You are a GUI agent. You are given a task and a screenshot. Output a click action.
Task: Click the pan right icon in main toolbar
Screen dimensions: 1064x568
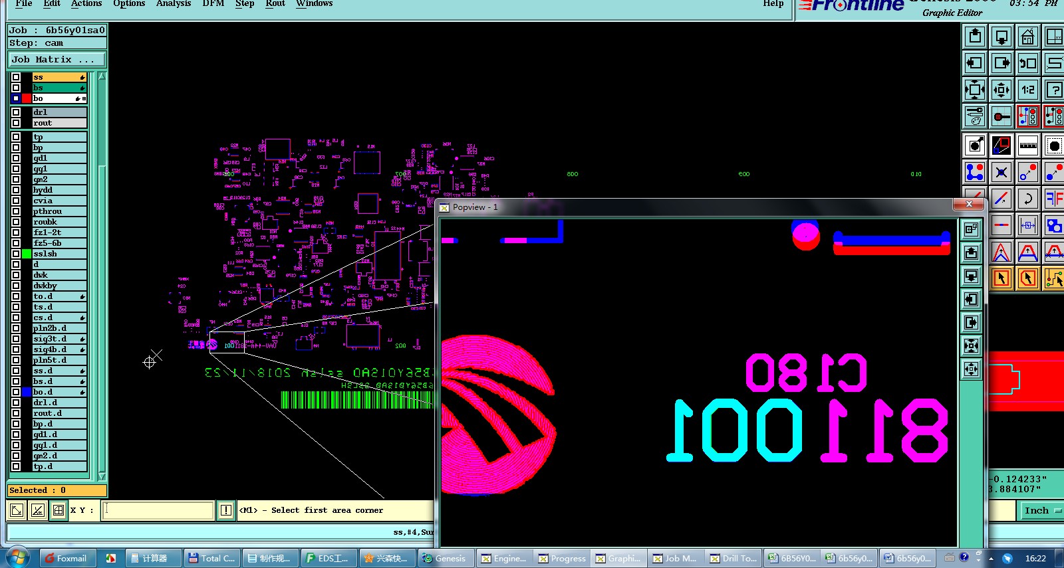click(1001, 63)
